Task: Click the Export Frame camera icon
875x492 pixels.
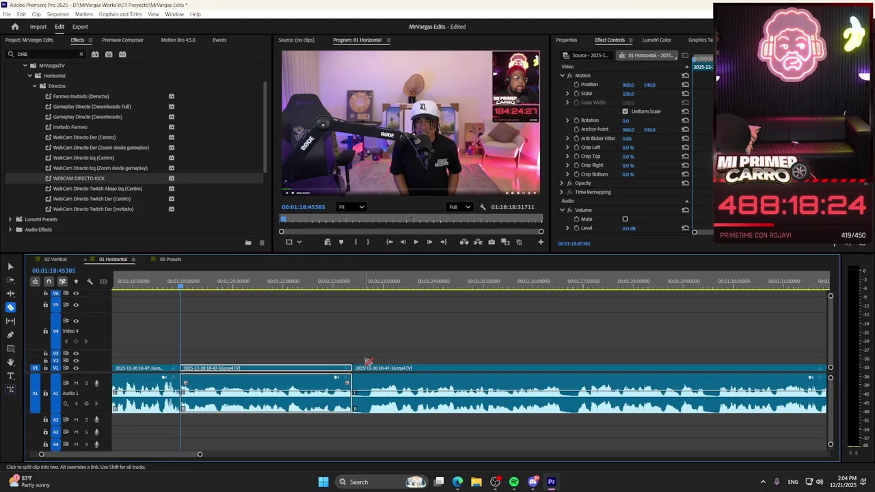Action: tap(492, 242)
